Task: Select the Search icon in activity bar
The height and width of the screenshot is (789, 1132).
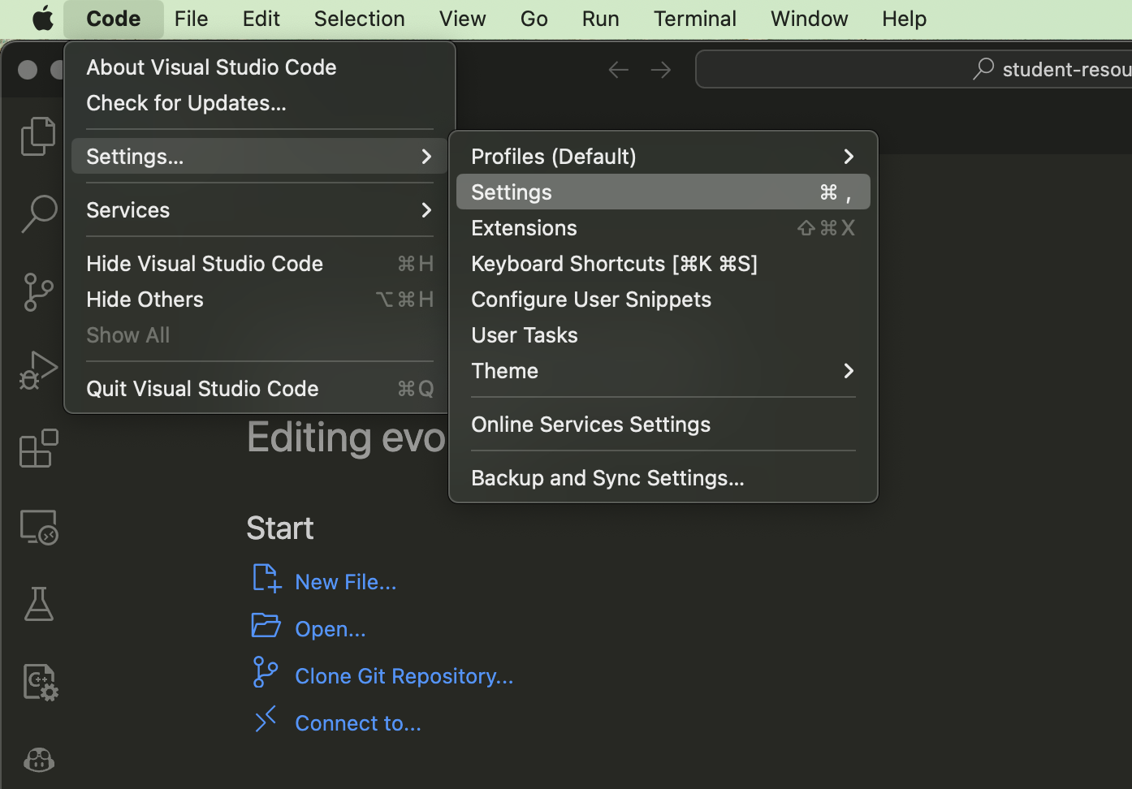Action: coord(38,213)
